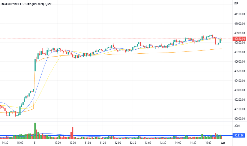Click the 40100.00 price axis label

pos(239,109)
